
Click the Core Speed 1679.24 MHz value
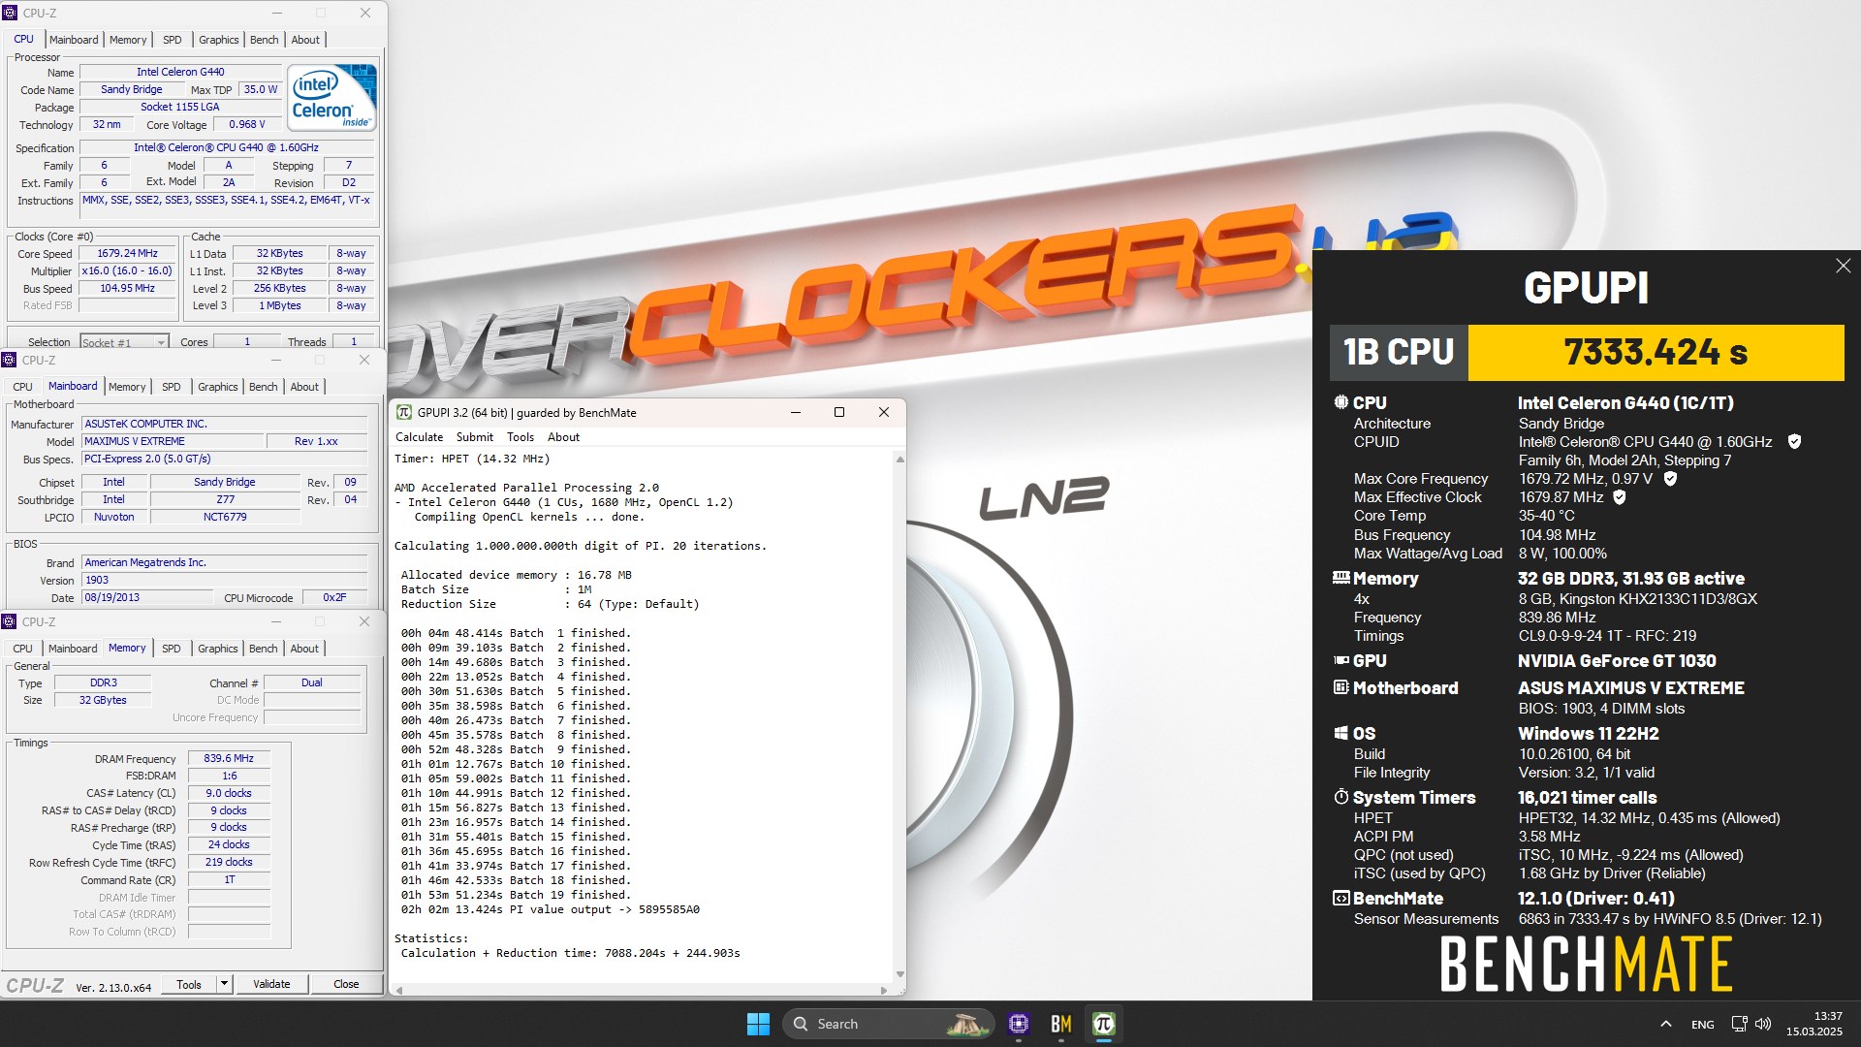127,254
